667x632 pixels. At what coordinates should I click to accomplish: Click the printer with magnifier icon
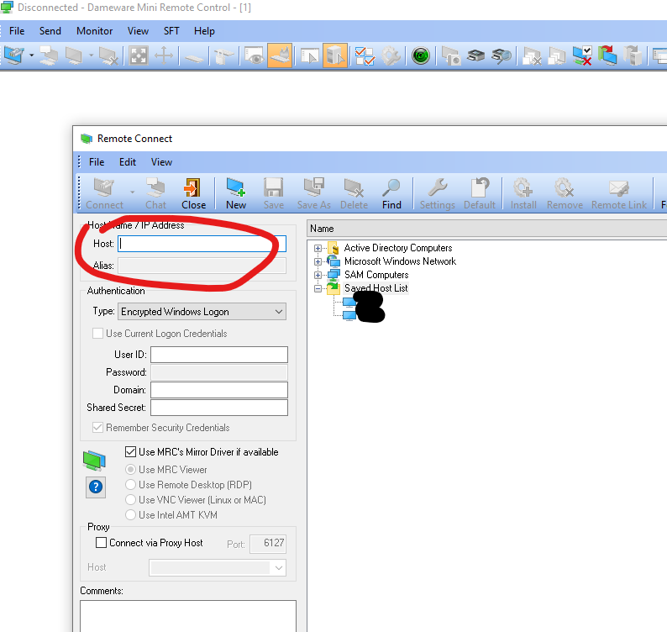pyautogui.click(x=502, y=55)
